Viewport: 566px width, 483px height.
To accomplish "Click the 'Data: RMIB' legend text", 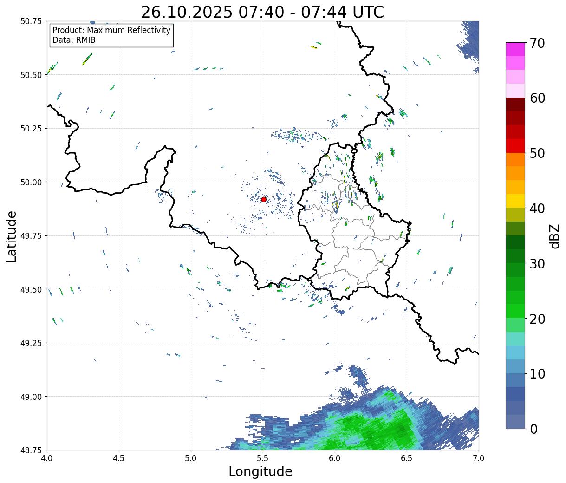I will (x=74, y=40).
